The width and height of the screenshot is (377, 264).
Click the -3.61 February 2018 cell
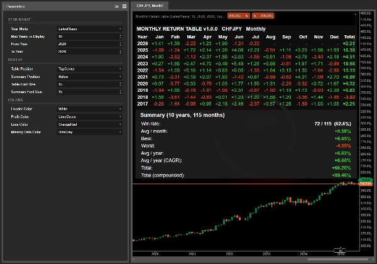tap(174, 97)
